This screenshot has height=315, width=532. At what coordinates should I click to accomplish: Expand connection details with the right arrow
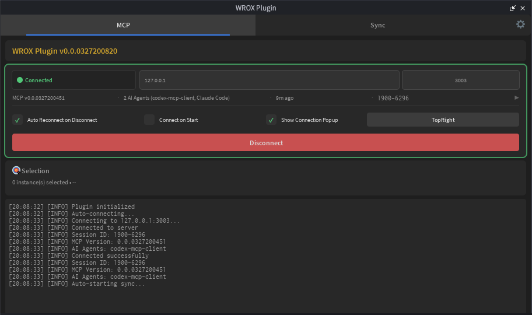click(x=516, y=98)
